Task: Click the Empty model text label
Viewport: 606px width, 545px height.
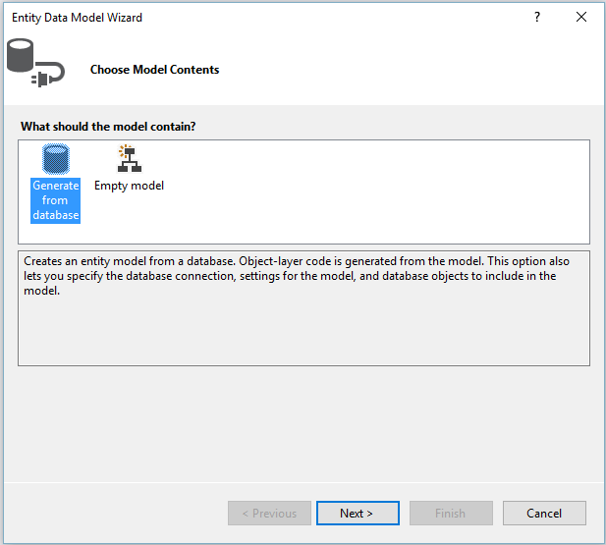Action: (129, 186)
